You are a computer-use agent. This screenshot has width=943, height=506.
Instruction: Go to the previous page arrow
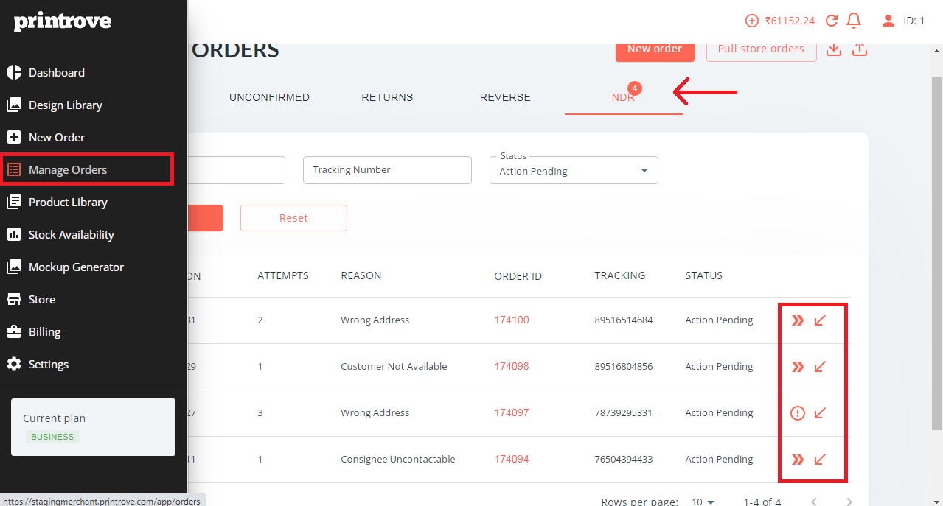tap(814, 502)
